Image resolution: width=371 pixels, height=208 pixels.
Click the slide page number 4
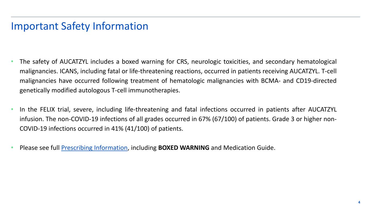coord(359,202)
